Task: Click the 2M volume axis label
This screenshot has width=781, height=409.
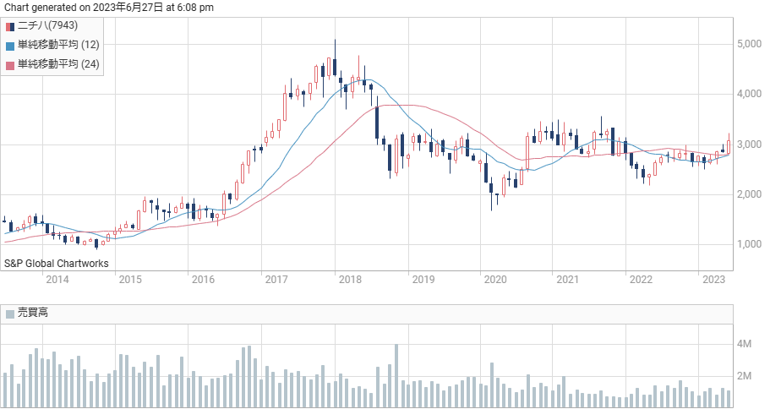Action: point(744,376)
